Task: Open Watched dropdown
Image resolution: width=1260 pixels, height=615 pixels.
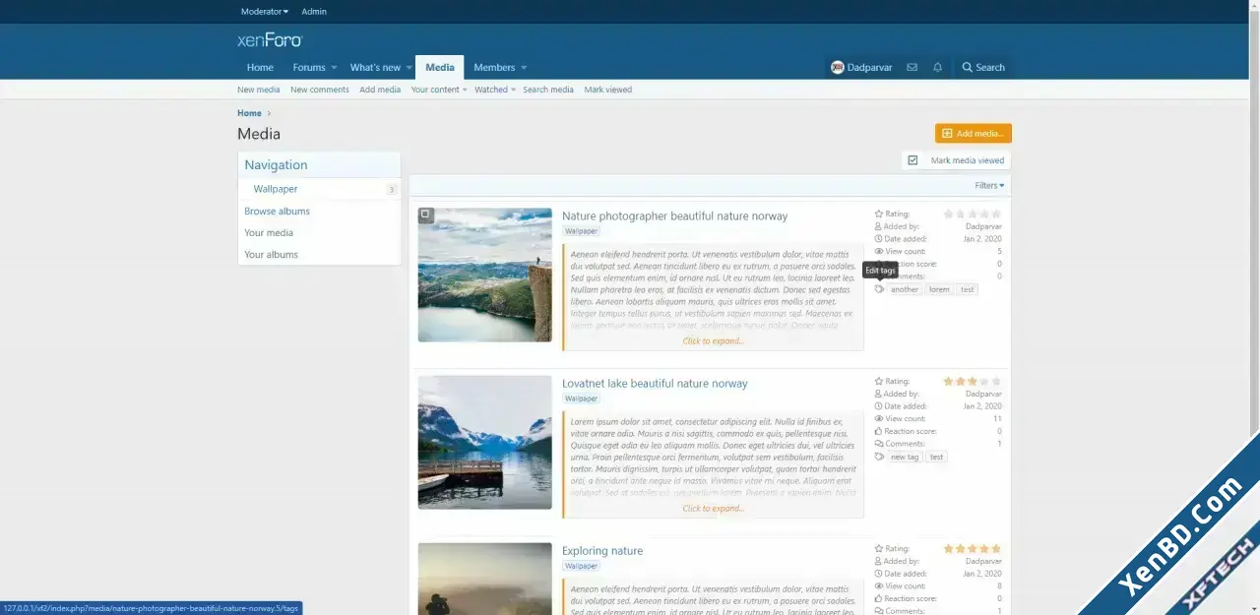Action: coord(495,90)
